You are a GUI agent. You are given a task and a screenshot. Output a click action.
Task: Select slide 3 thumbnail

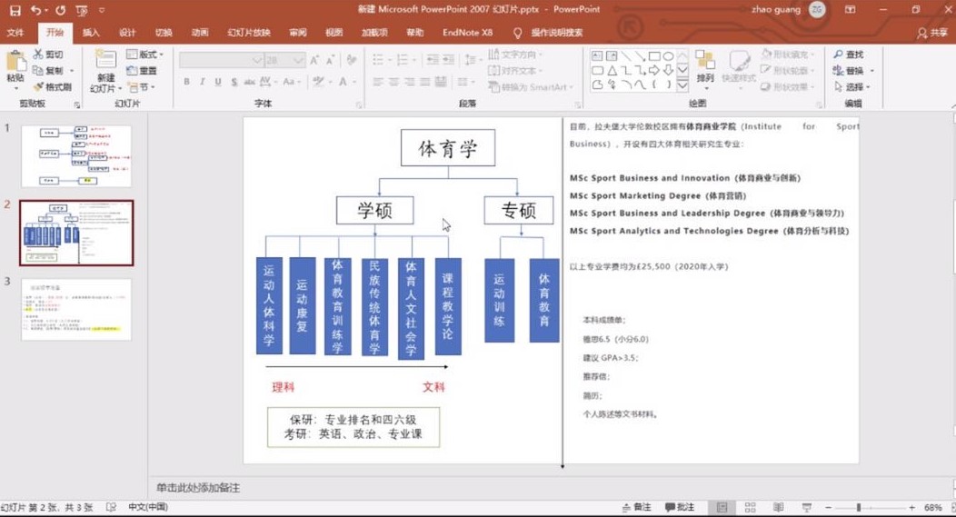(x=76, y=310)
